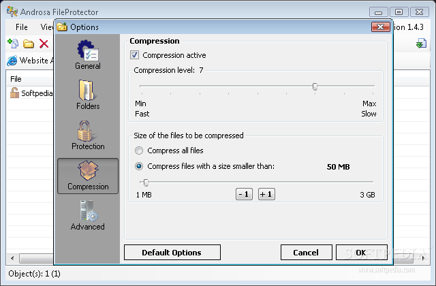Select the Compress all files radio button
The image size is (436, 286).
(139, 150)
